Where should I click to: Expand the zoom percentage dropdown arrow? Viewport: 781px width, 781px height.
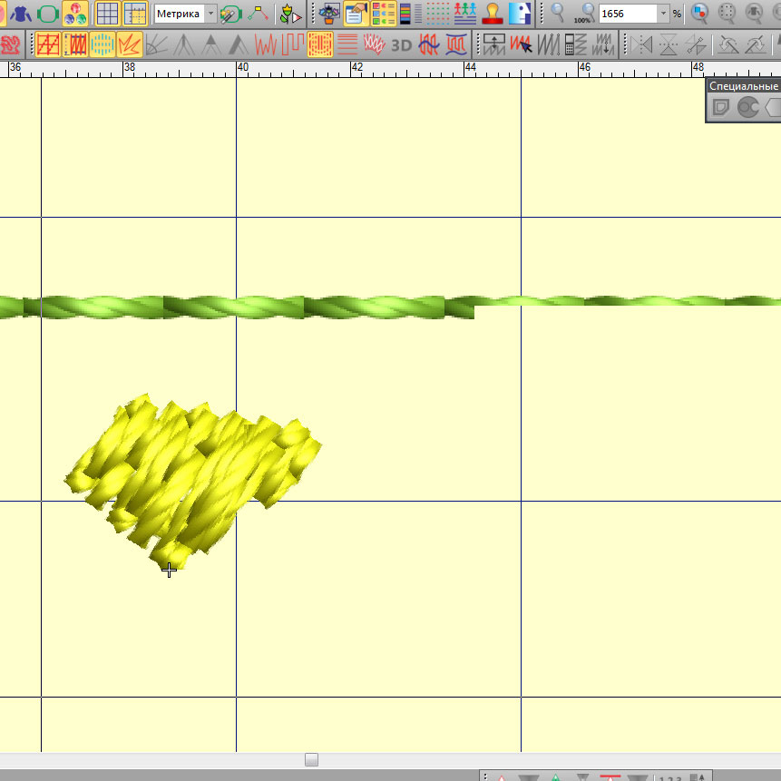tap(663, 14)
